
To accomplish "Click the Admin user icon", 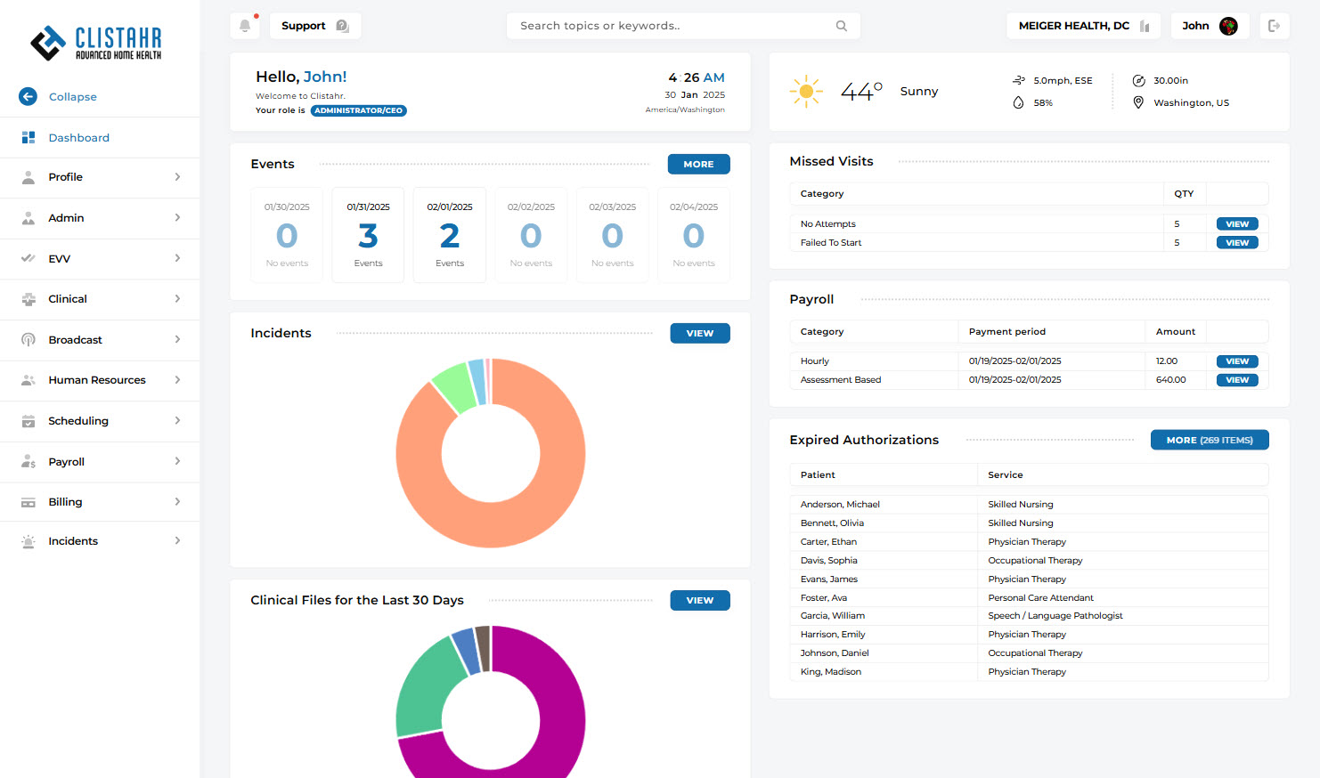I will (x=29, y=217).
